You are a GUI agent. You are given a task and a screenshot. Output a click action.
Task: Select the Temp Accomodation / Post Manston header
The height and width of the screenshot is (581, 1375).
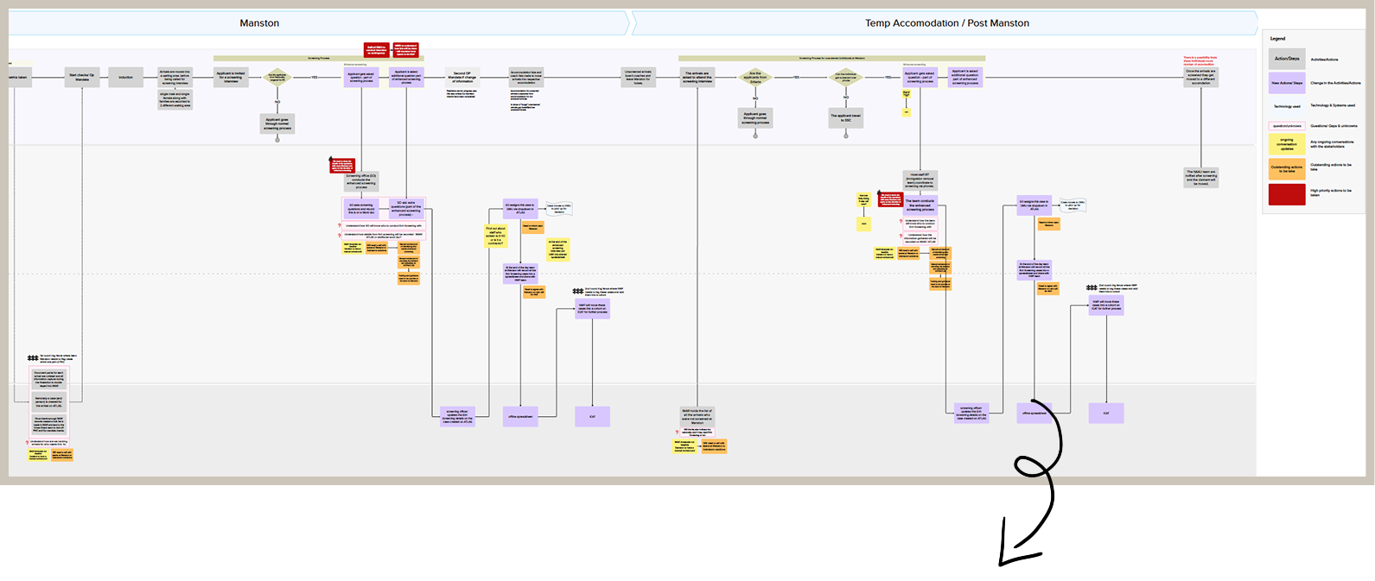[946, 23]
